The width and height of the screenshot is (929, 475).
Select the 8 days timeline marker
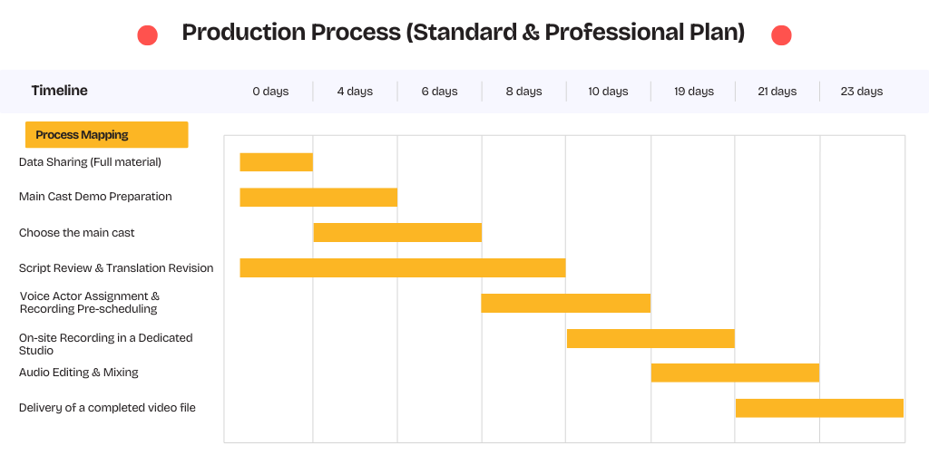coord(523,92)
